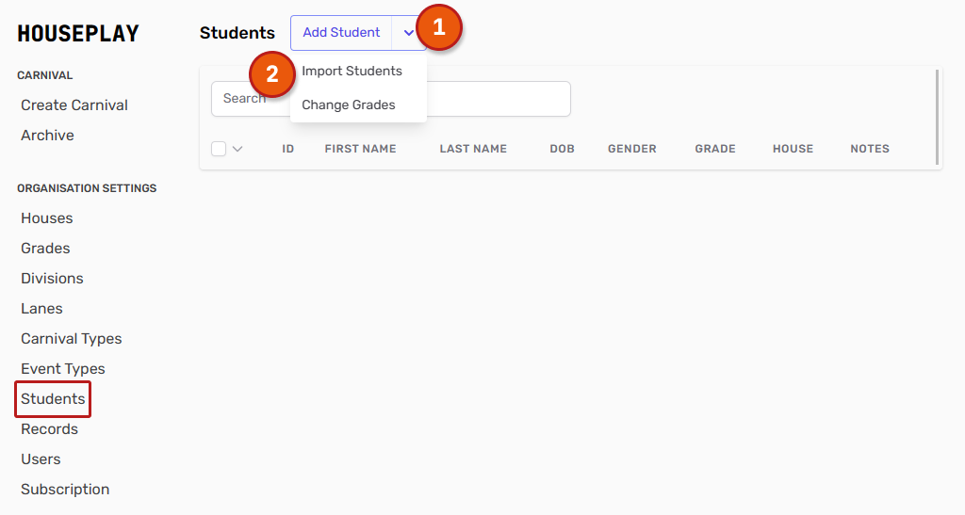Open the Houses settings

[47, 218]
